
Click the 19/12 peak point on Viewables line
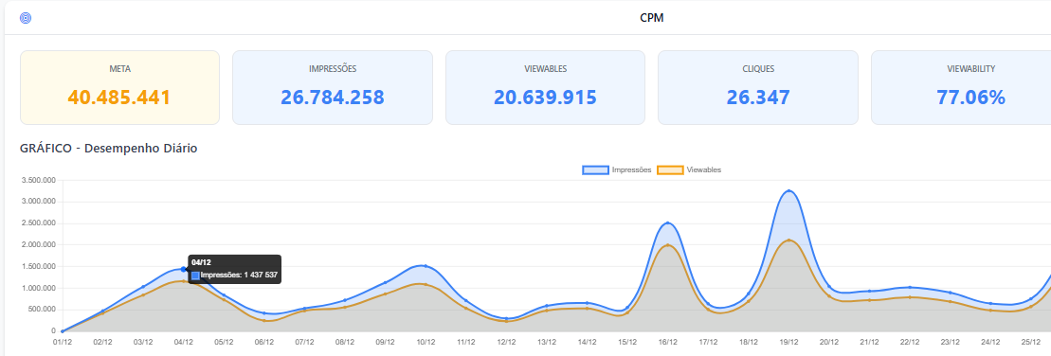pos(788,240)
